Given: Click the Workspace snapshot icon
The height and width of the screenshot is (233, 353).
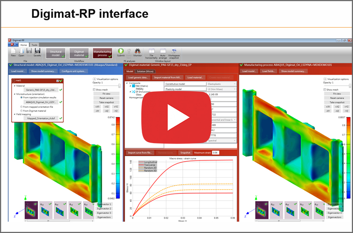Looking at the screenshot, I should (174, 51).
